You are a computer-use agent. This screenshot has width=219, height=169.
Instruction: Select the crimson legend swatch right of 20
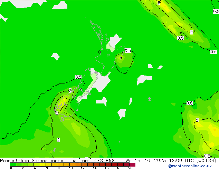[132, 165]
